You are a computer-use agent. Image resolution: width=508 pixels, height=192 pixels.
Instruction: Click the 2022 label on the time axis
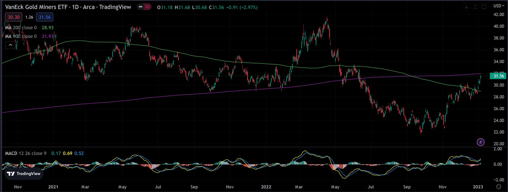(x=266, y=186)
